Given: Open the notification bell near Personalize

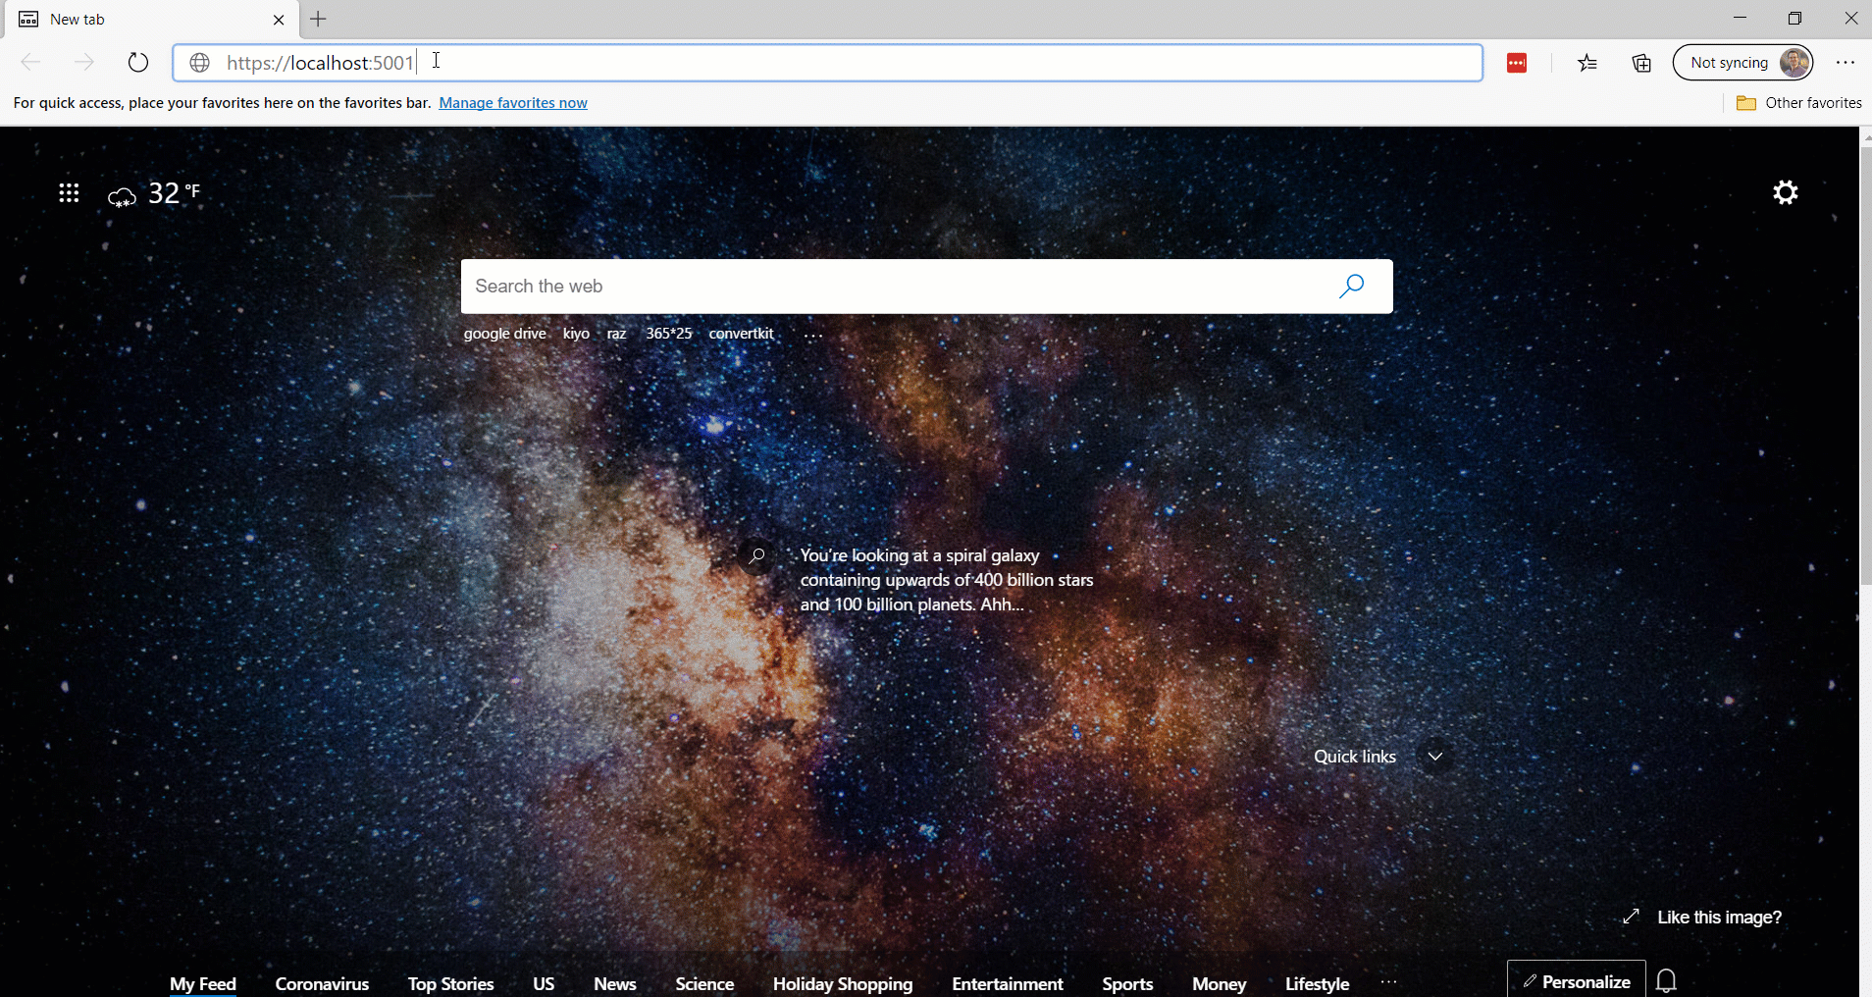Looking at the screenshot, I should tap(1665, 980).
